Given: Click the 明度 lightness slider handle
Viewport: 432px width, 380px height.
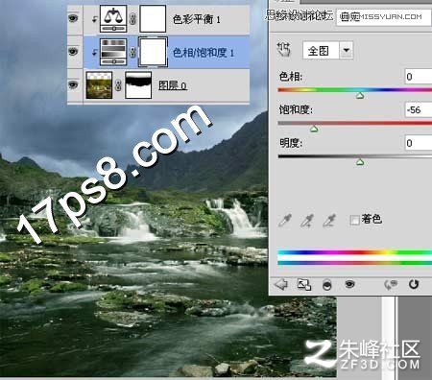Looking at the screenshot, I should [x=360, y=162].
